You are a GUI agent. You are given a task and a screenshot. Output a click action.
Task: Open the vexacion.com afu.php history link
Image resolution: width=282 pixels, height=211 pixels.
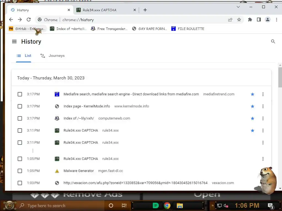[x=135, y=183]
